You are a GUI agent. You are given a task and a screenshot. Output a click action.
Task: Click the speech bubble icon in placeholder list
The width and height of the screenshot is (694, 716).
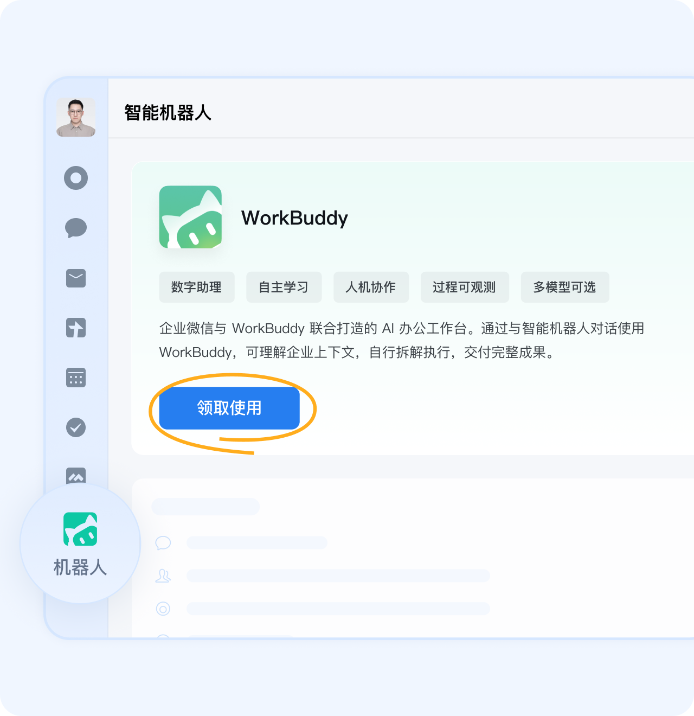[x=163, y=543]
